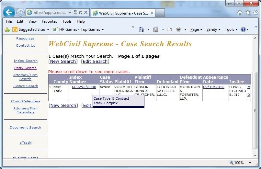Image resolution: width=261 pixels, height=169 pixels.
Task: Click the Stop loading X icon
Action: pyautogui.click(x=86, y=13)
